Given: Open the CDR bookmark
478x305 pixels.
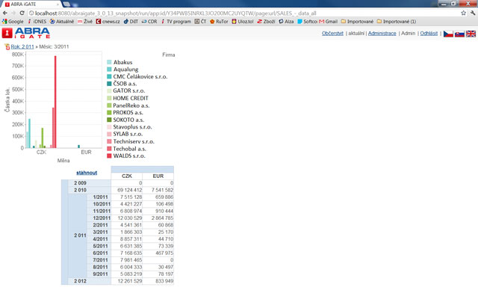Looking at the screenshot, I should click(149, 22).
